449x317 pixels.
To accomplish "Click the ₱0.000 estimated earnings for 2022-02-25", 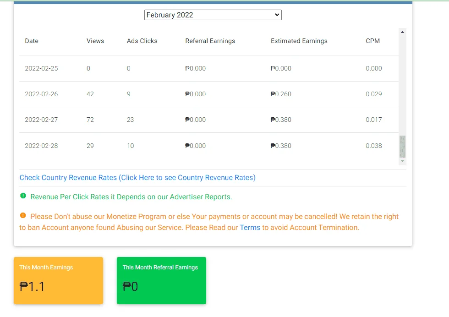I will [x=281, y=68].
